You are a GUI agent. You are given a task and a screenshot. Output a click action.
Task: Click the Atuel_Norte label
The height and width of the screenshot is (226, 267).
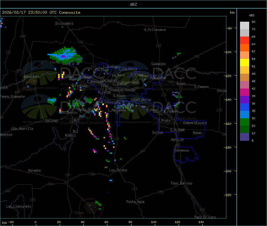(x=141, y=100)
